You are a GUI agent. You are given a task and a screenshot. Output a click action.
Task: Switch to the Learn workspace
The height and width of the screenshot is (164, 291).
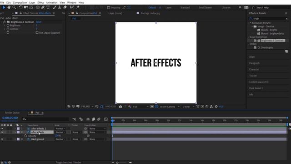(168, 8)
